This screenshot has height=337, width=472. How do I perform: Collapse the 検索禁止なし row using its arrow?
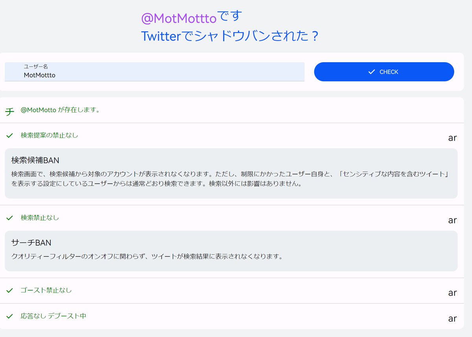(452, 220)
